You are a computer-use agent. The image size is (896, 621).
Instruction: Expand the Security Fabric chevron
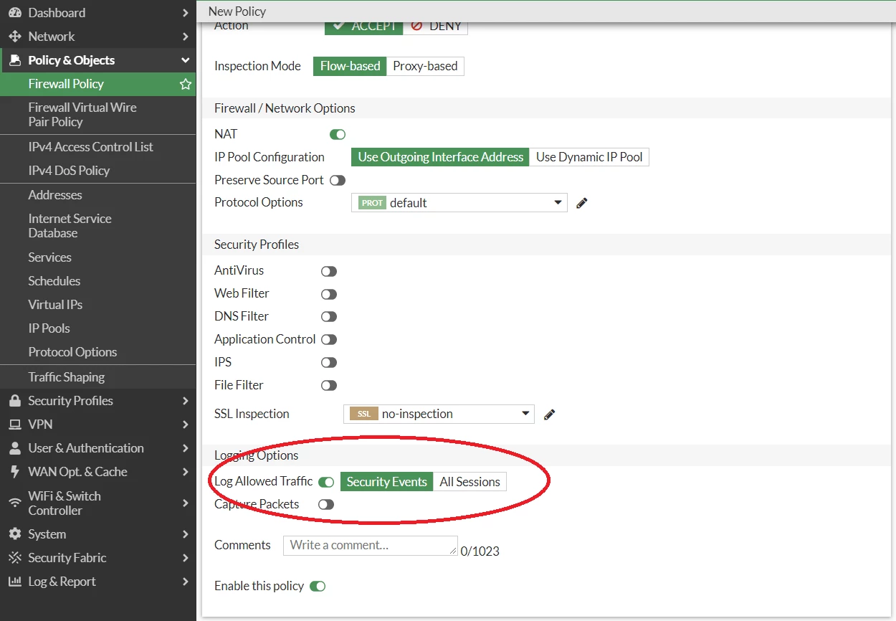click(186, 558)
